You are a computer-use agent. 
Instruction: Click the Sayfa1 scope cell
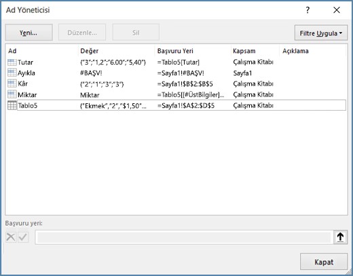[x=242, y=73]
